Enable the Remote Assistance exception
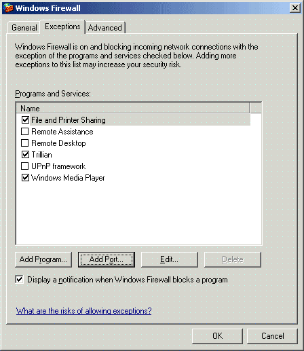Screen dimensions: 304x351 24,131
